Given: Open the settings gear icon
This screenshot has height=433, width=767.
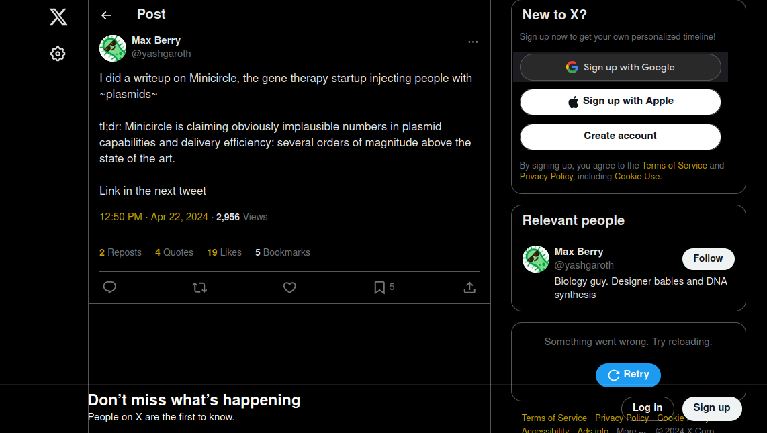Looking at the screenshot, I should coord(58,54).
